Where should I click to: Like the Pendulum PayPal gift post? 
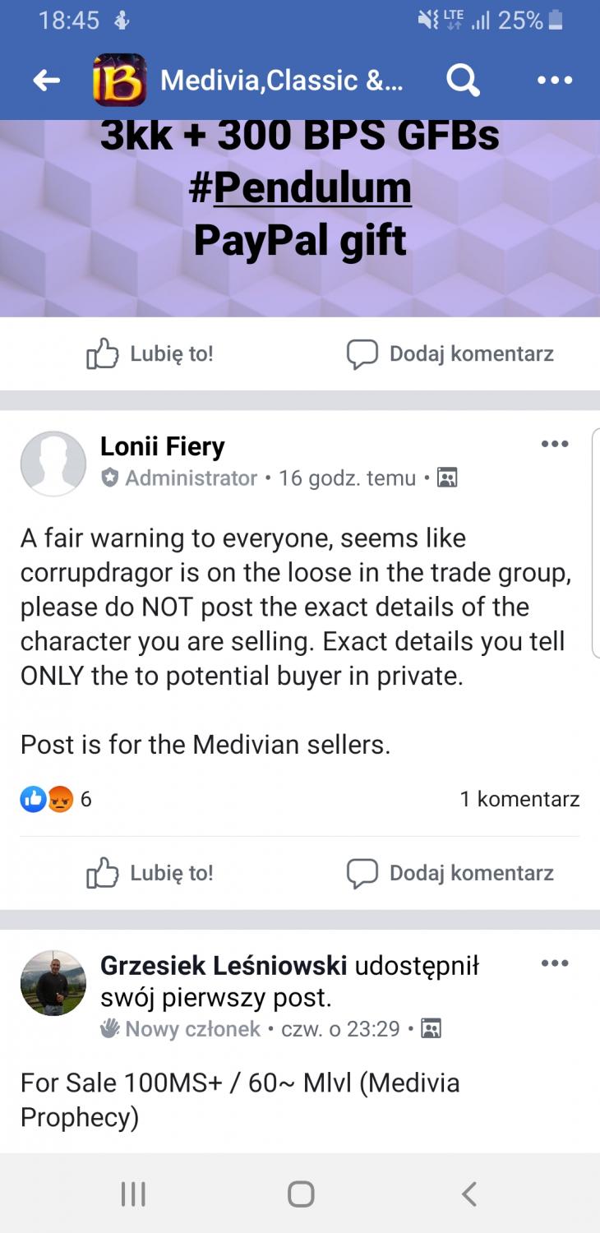coord(150,354)
